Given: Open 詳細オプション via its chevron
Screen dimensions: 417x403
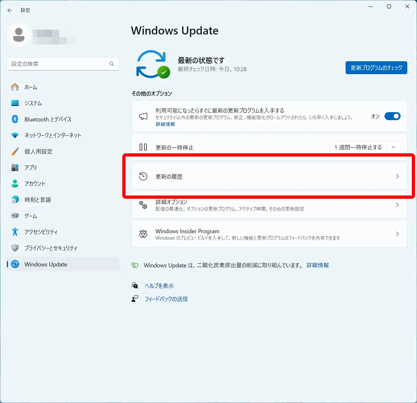Looking at the screenshot, I should 397,205.
